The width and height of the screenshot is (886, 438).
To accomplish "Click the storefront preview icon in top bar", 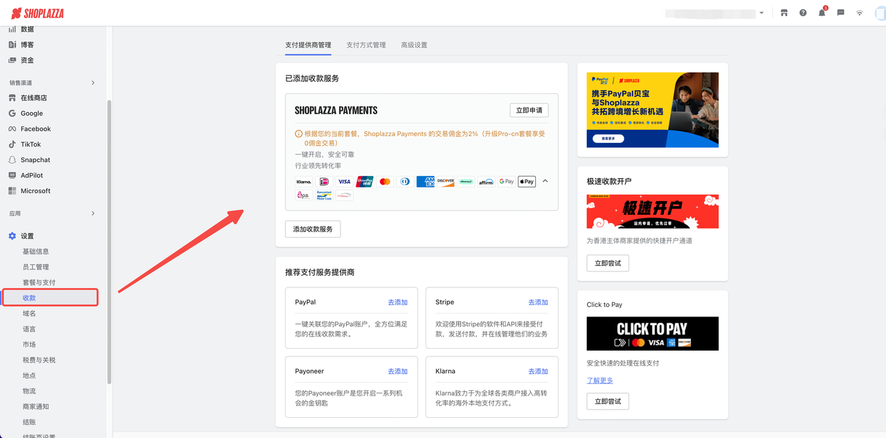I will (784, 12).
